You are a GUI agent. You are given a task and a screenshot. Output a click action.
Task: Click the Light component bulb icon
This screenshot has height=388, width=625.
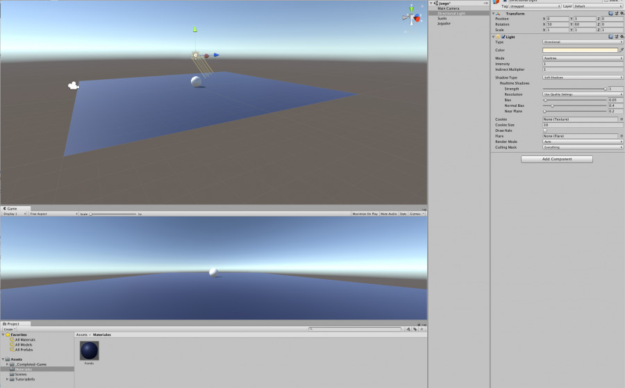(498, 37)
